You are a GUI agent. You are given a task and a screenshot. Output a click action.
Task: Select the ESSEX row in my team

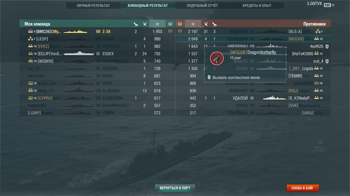point(97,54)
